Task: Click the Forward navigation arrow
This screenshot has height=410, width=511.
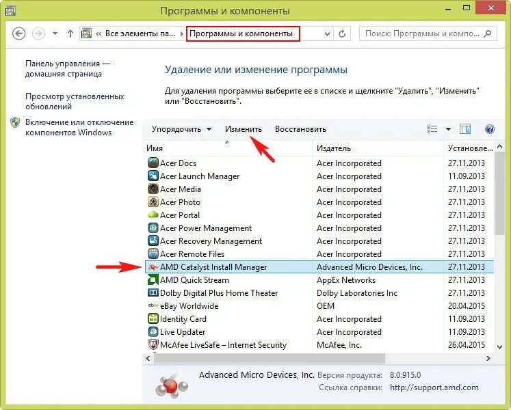Action: click(38, 33)
